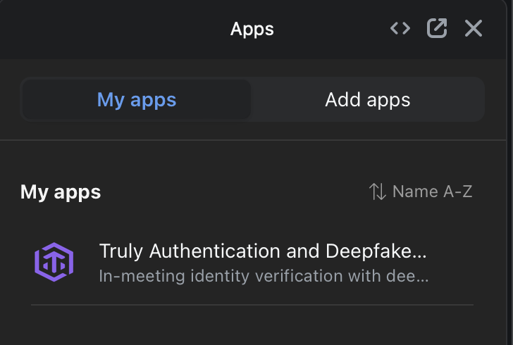This screenshot has width=513, height=345.
Task: Click the Apps panel title
Action: tap(252, 29)
